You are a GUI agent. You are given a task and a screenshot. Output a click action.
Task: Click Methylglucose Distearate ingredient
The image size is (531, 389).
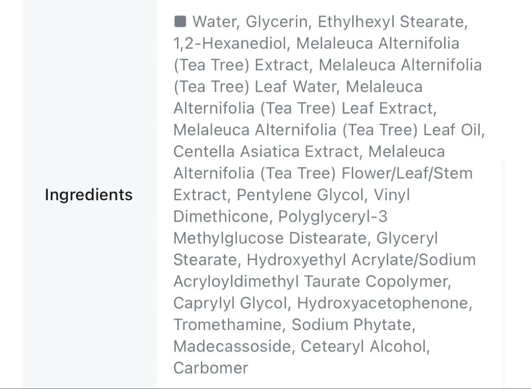pos(272,238)
